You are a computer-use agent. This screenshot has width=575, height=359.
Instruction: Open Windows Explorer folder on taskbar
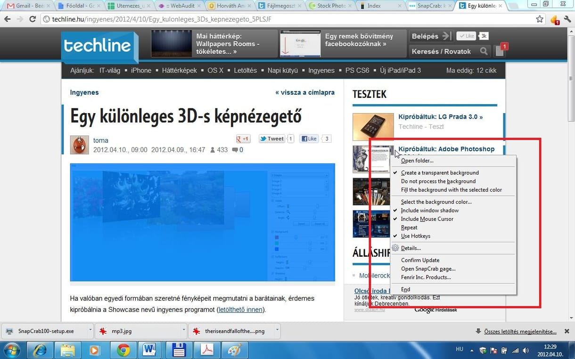point(68,351)
